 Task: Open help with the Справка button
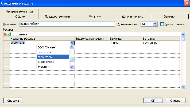pyautogui.click(x=13, y=101)
